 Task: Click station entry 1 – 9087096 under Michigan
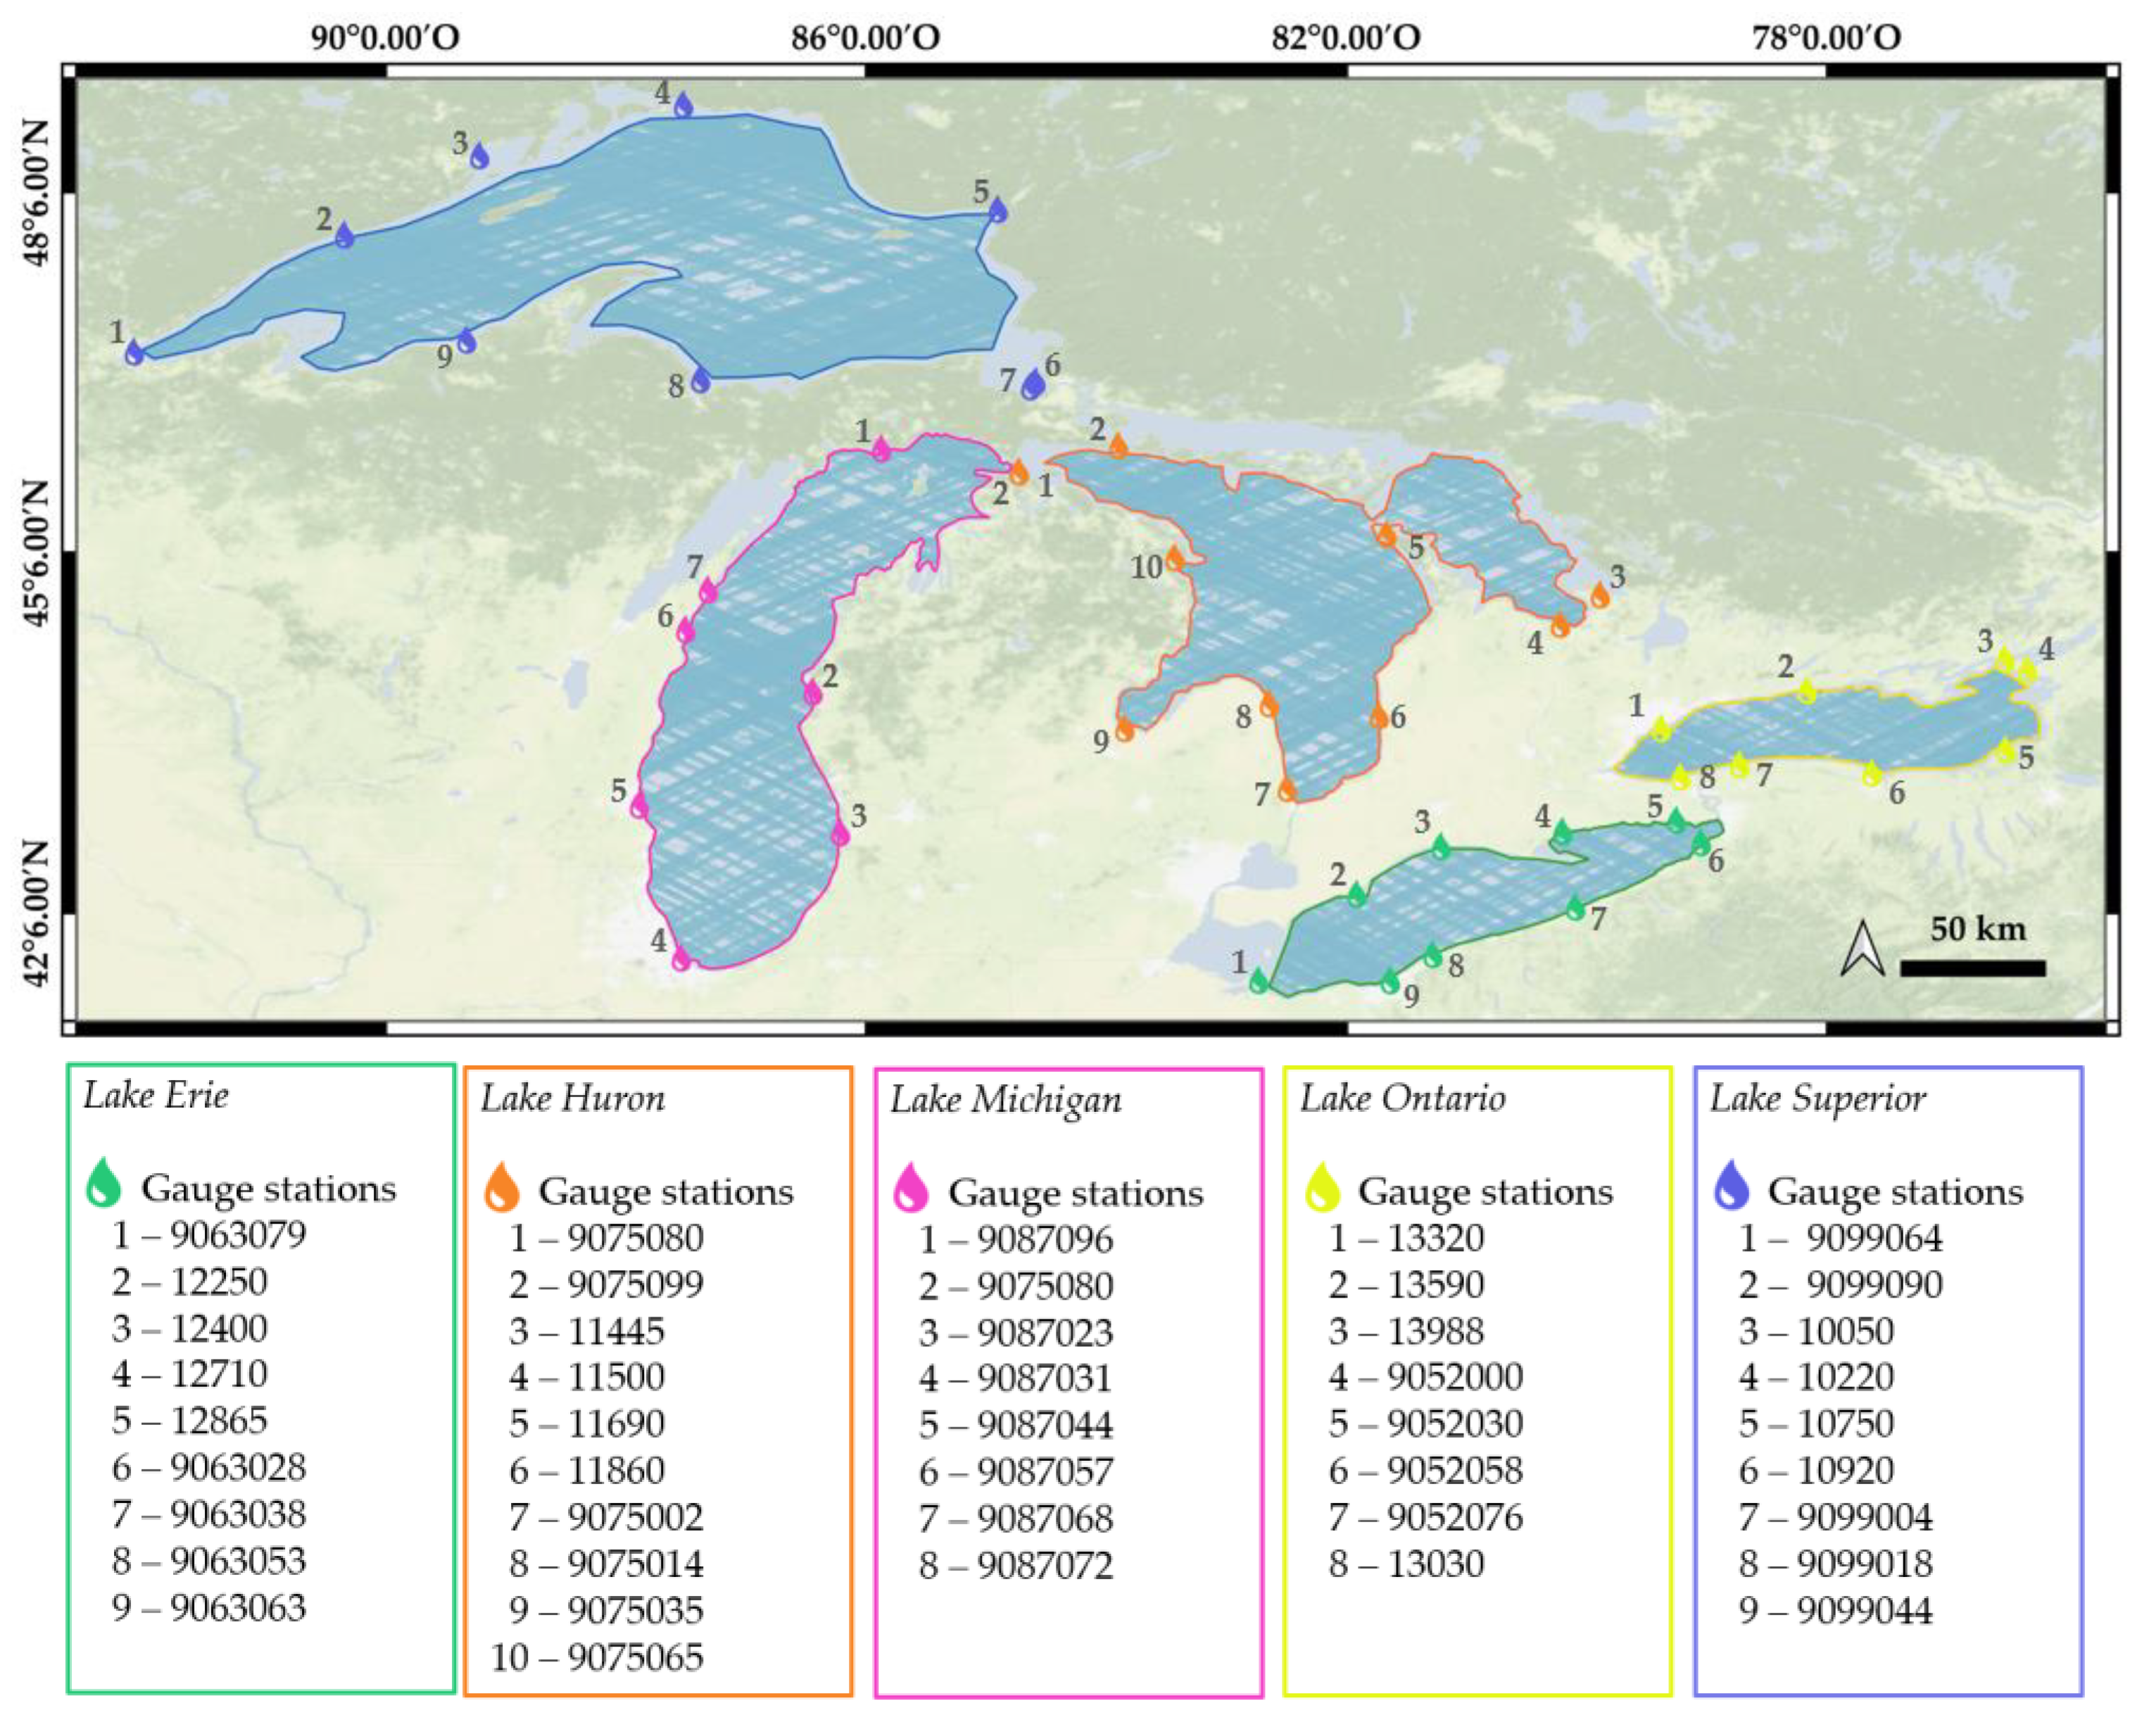(1016, 1240)
